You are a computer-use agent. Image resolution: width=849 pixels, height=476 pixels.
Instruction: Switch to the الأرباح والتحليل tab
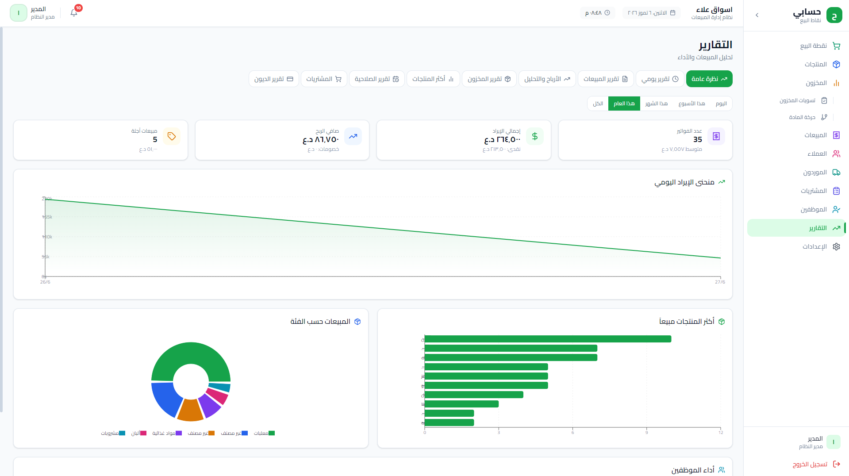pyautogui.click(x=547, y=79)
